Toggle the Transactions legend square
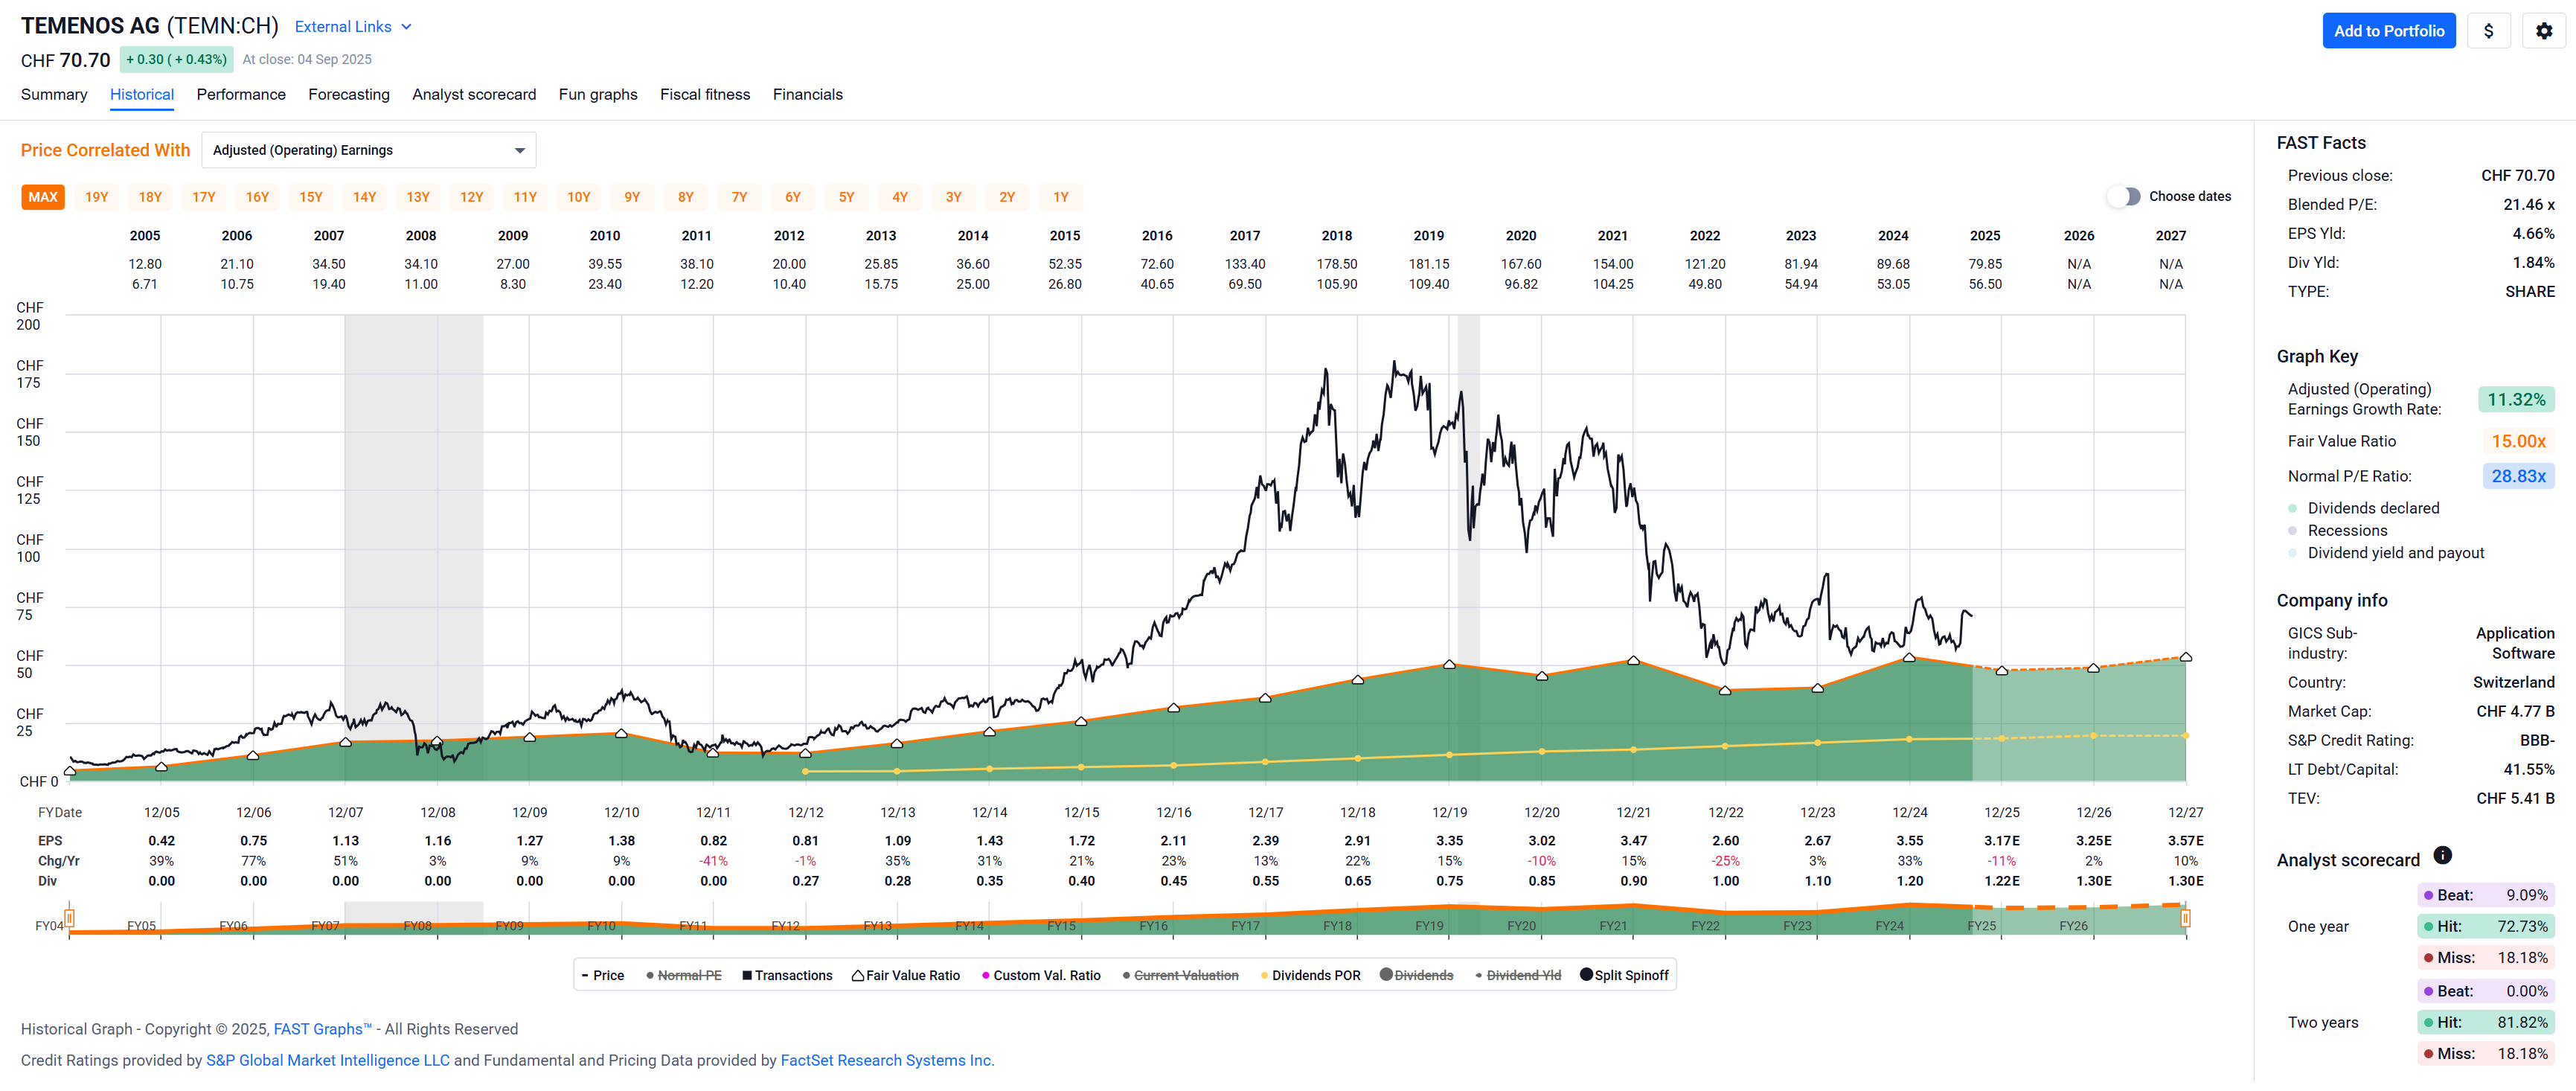 click(x=747, y=975)
